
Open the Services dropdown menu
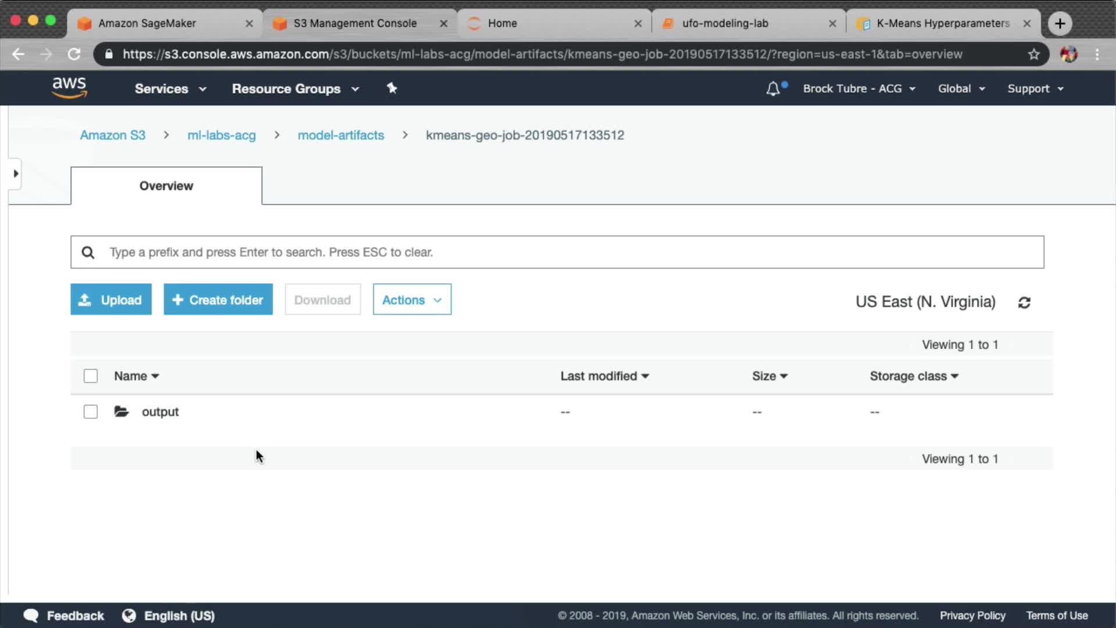[170, 89]
